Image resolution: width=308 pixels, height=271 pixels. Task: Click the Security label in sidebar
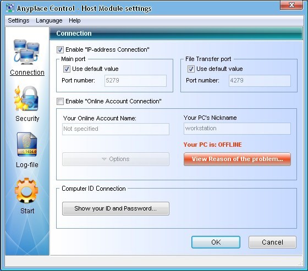(28, 119)
